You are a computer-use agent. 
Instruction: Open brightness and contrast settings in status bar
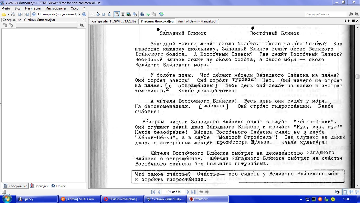click(338, 192)
